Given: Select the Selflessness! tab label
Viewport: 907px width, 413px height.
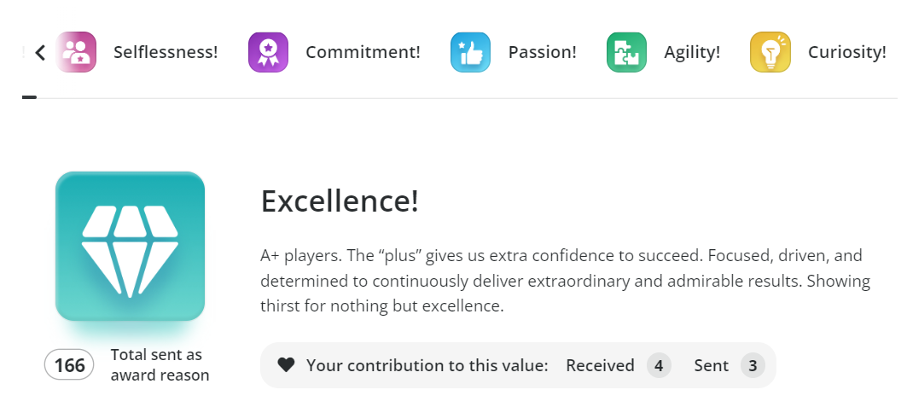Looking at the screenshot, I should pyautogui.click(x=166, y=52).
